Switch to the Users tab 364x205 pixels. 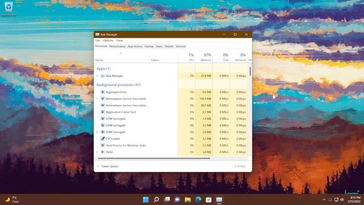pos(159,47)
